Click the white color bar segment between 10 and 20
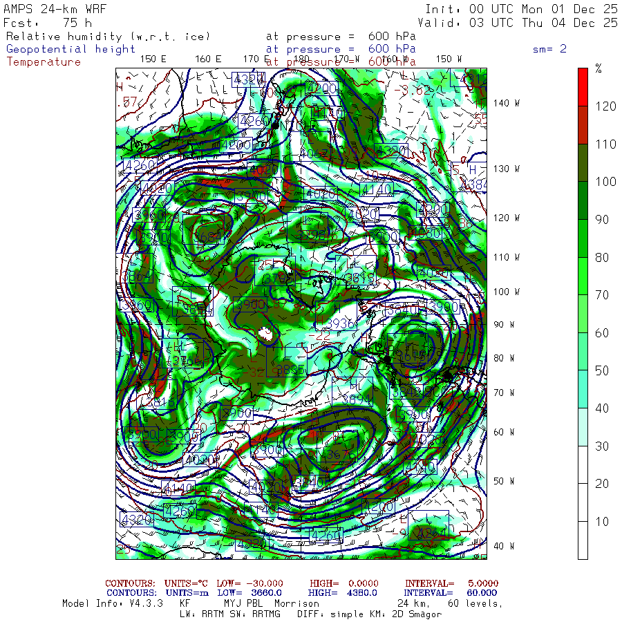 pos(583,502)
